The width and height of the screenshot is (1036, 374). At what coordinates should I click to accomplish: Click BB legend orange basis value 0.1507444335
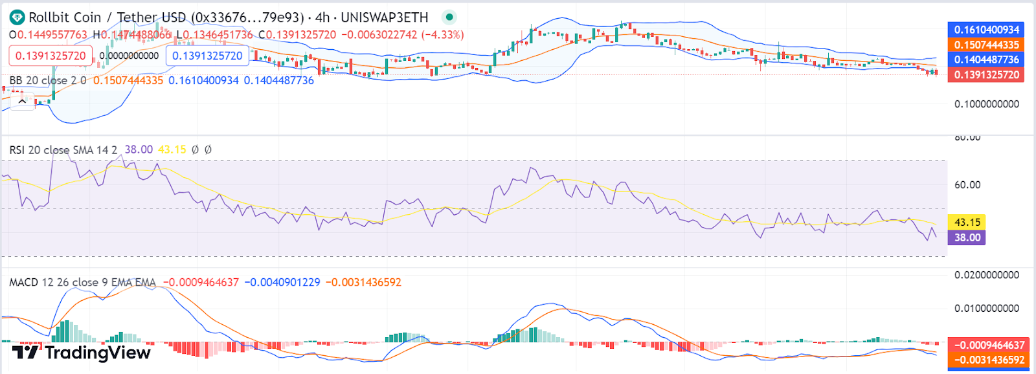tap(128, 81)
